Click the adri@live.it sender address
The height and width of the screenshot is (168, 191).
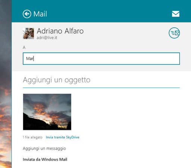47,38
